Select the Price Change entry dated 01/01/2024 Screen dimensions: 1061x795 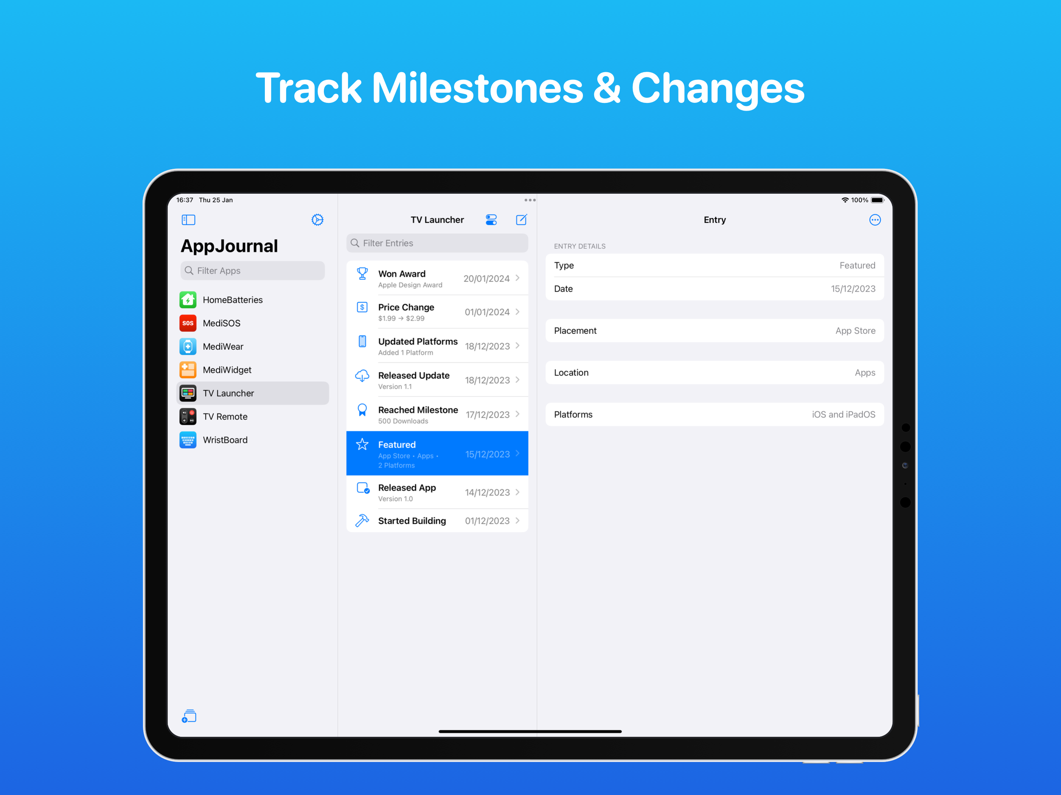click(437, 311)
